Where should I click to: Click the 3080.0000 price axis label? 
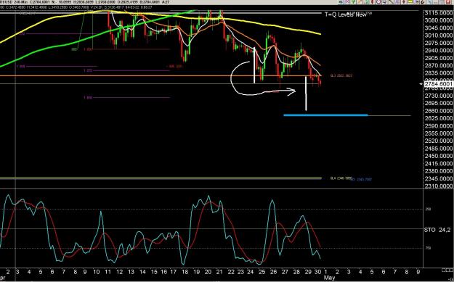click(x=438, y=20)
